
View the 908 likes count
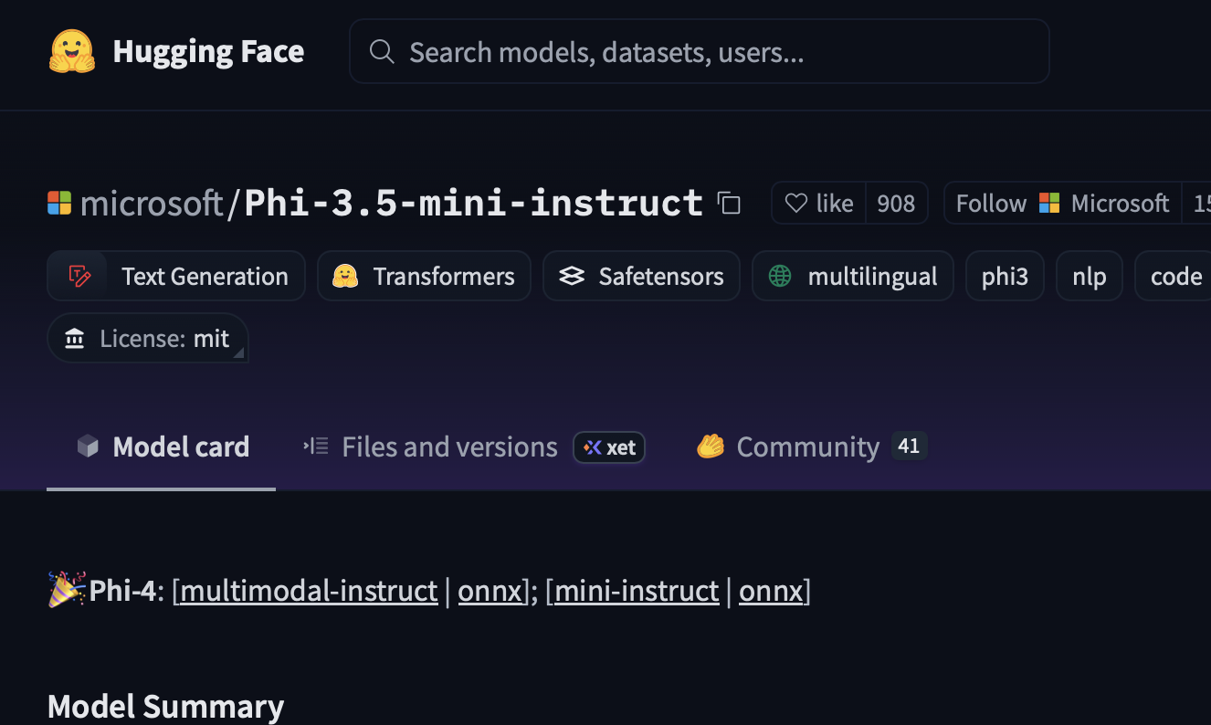(x=896, y=203)
